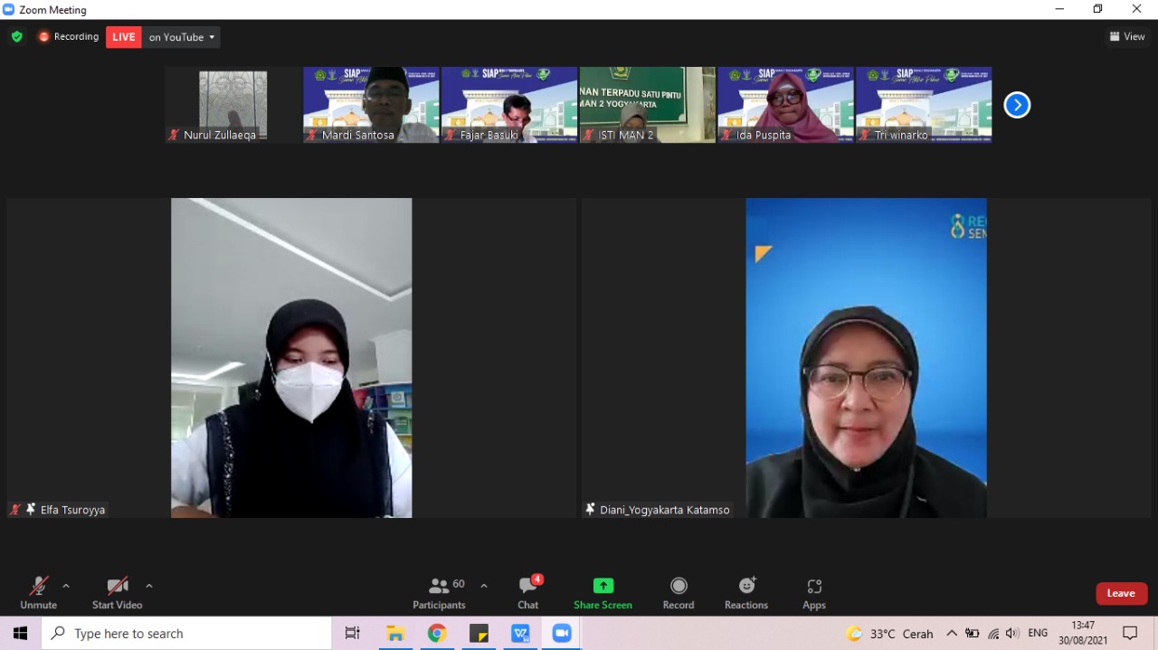
Task: Show next participants with blue arrow
Action: pos(1017,105)
